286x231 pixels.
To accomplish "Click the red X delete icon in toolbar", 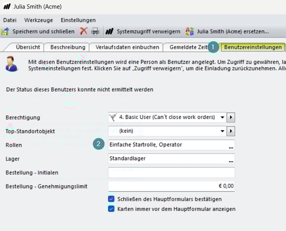I will tap(84, 31).
